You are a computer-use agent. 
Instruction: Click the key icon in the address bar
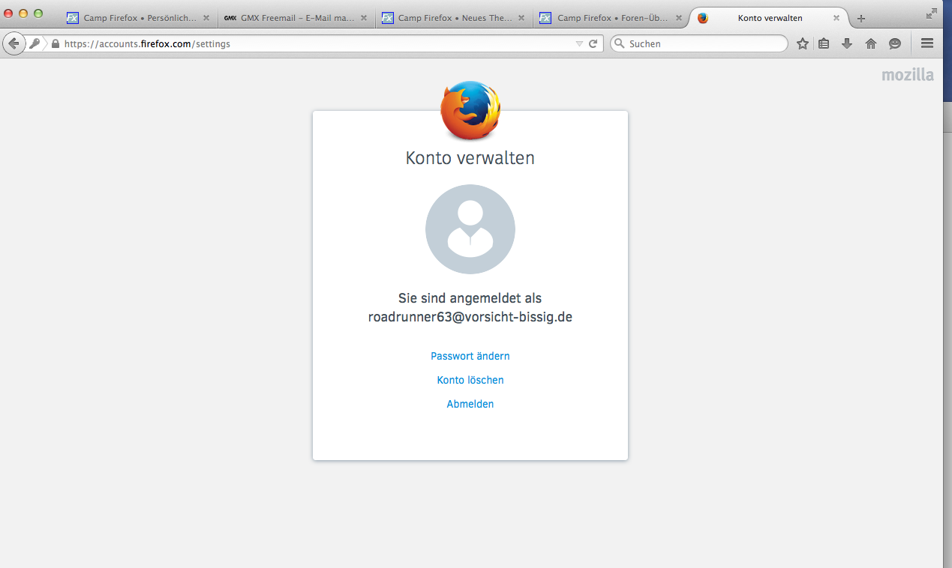point(35,43)
